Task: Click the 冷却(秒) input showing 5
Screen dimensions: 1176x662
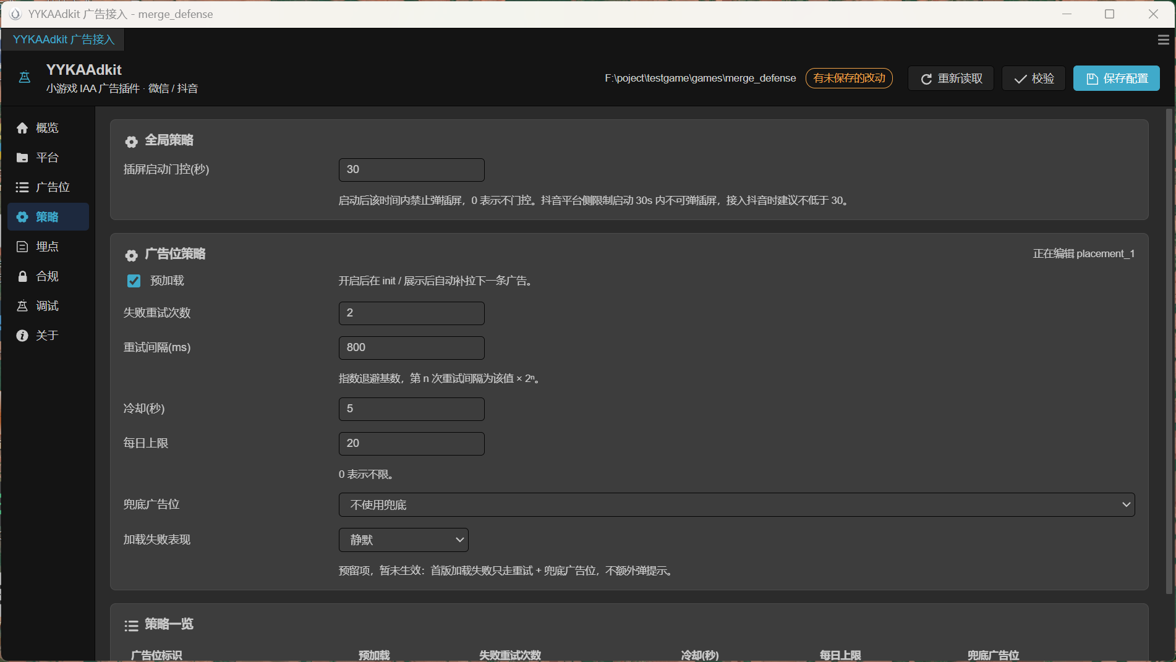Action: 411,409
